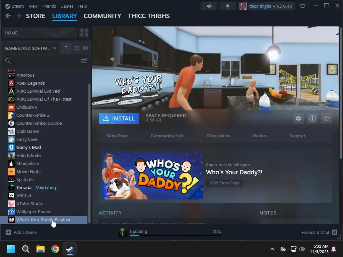Click the Apex Legends game icon
The width and height of the screenshot is (343, 257).
coord(11,83)
